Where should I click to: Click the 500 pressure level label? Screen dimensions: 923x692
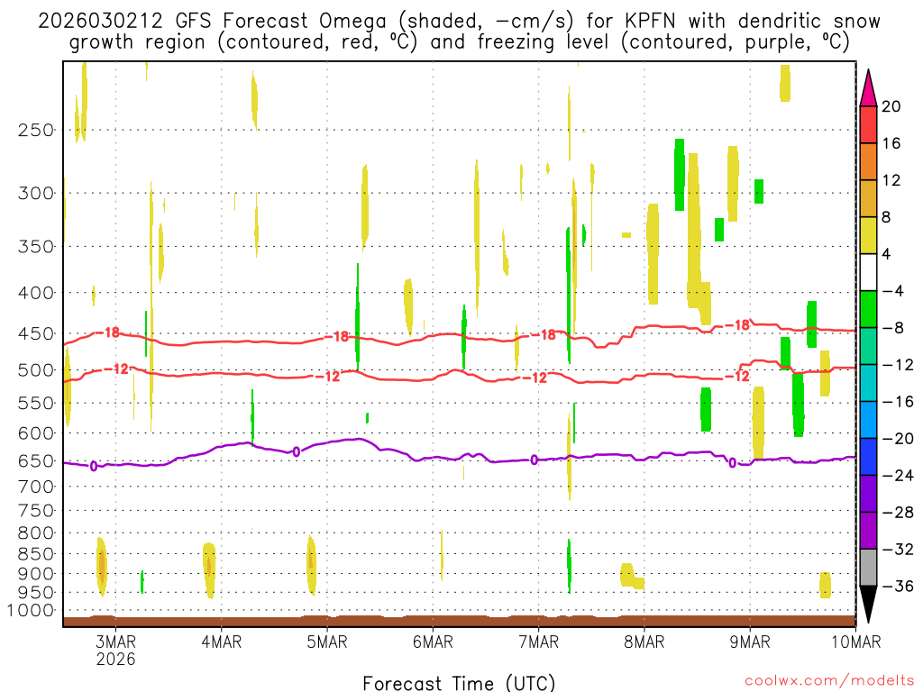[x=36, y=370]
